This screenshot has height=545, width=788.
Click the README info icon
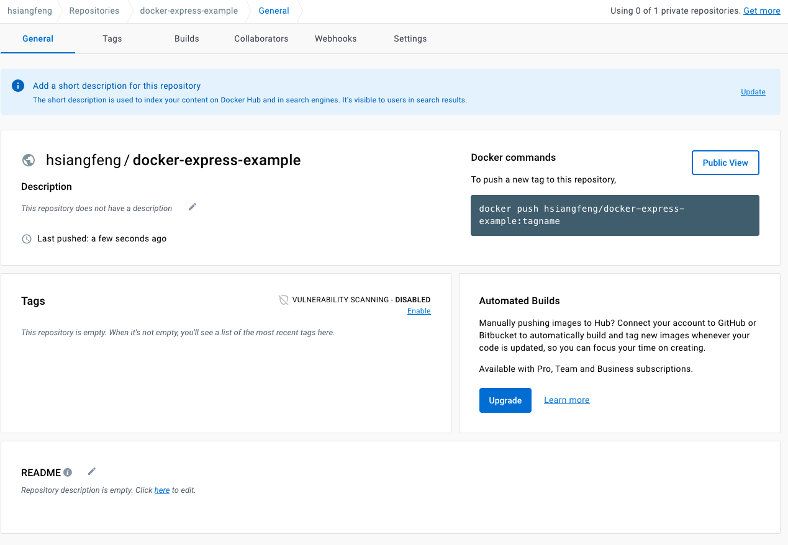click(68, 472)
